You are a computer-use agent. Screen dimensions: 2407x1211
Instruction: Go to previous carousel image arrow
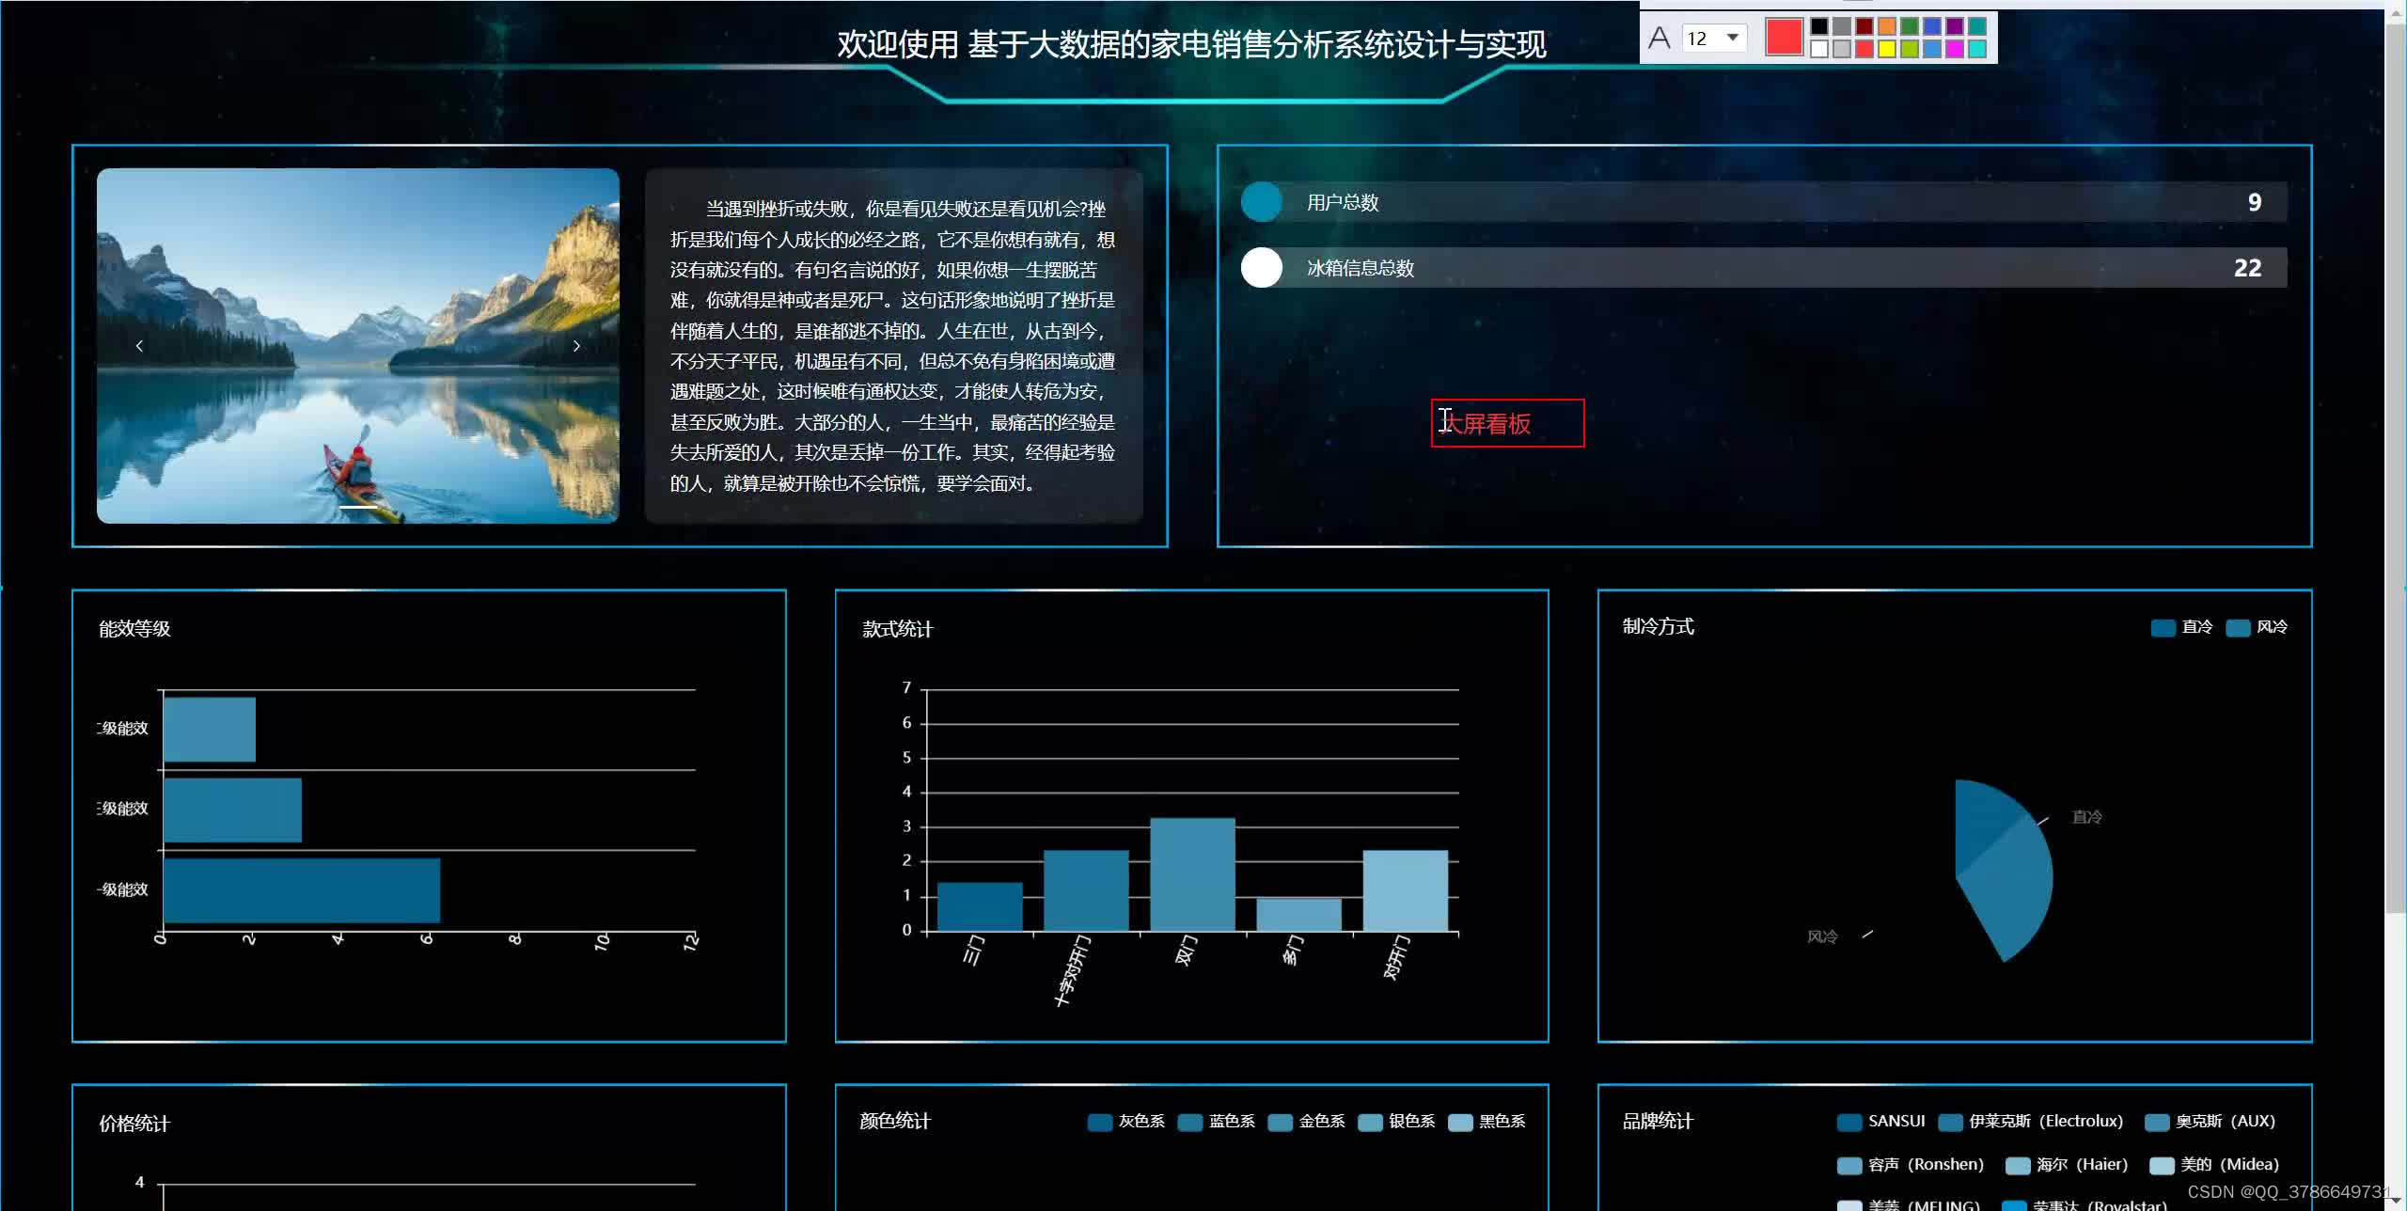[139, 346]
